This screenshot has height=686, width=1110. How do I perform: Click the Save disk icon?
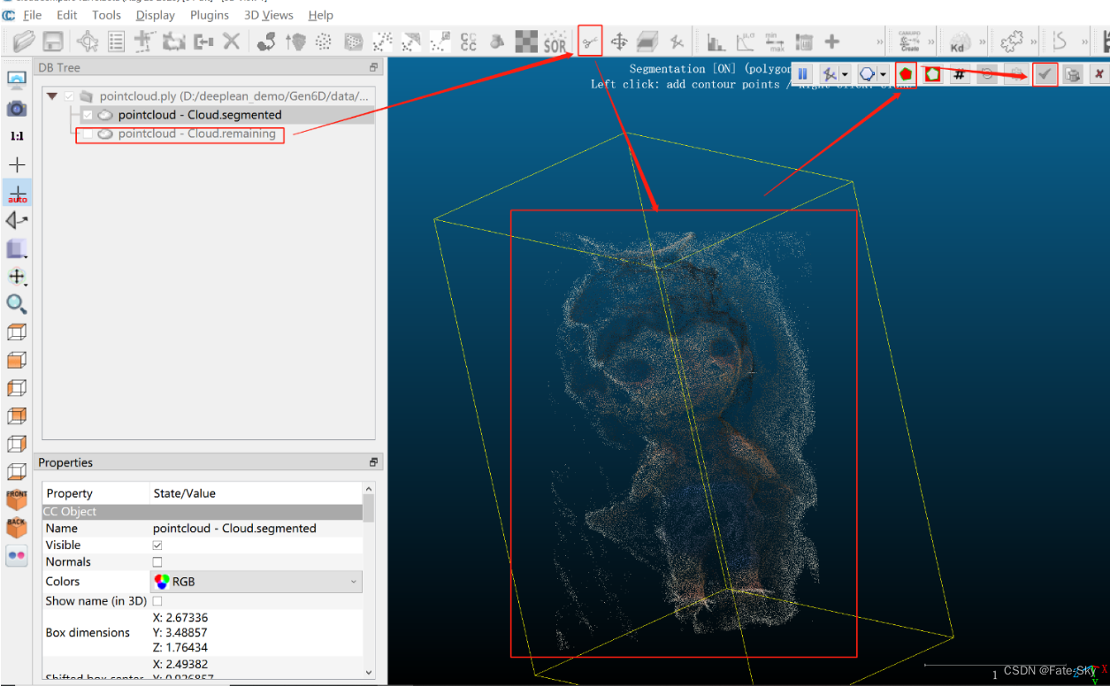point(53,41)
